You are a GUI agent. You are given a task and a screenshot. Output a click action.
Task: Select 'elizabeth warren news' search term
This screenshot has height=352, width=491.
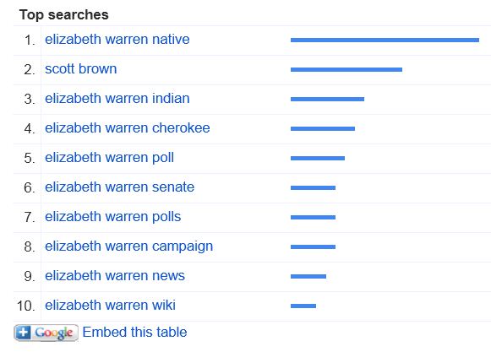click(115, 276)
